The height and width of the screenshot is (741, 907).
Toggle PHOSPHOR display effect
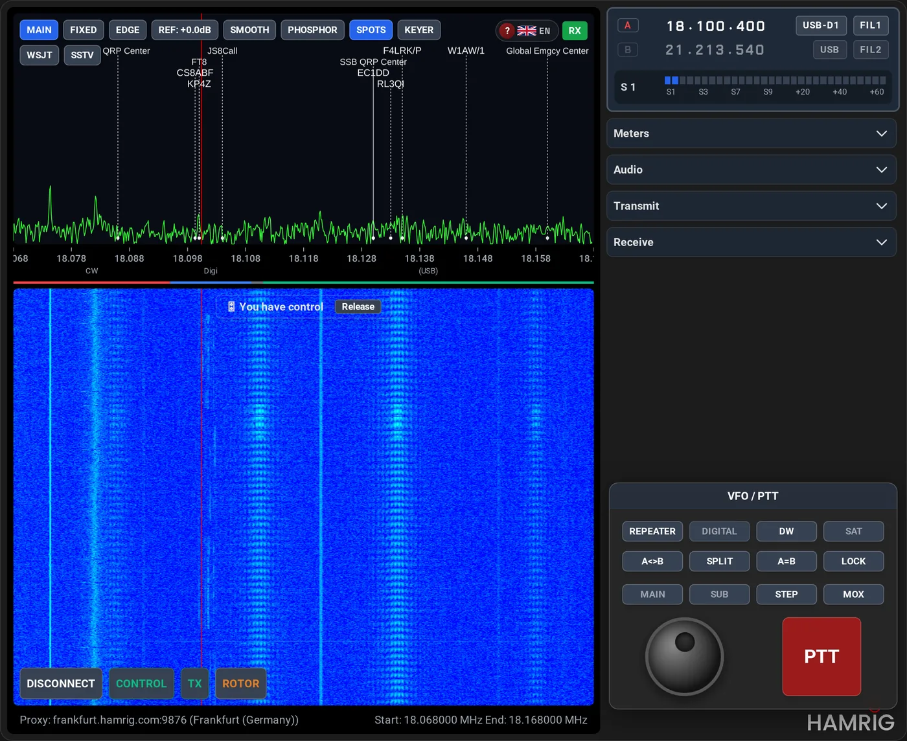pos(312,30)
